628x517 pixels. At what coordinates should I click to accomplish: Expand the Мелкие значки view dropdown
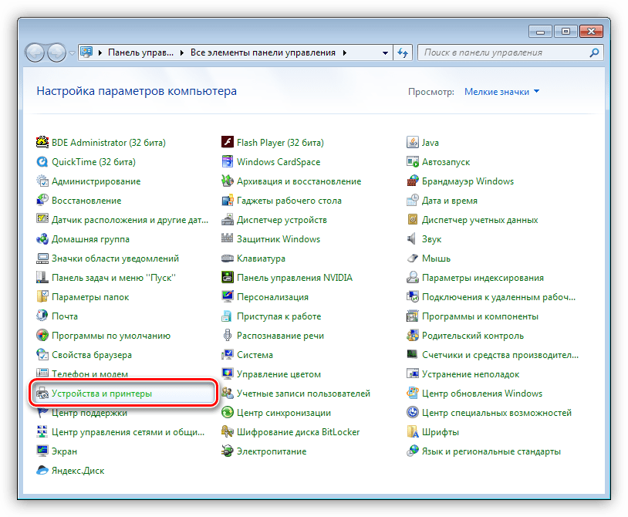[x=501, y=92]
